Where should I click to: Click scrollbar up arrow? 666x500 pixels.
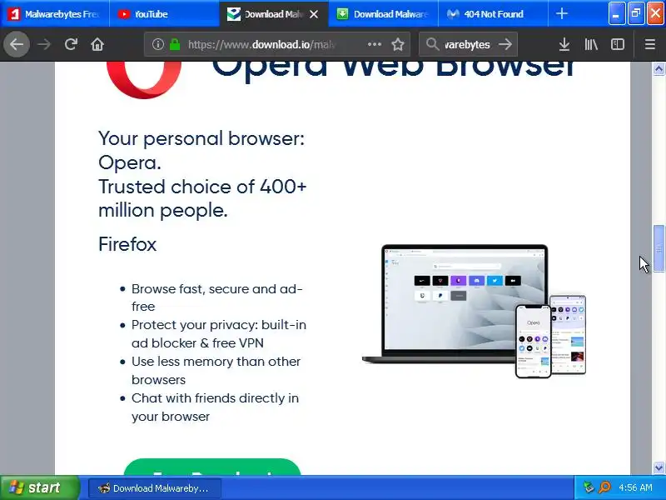coord(659,69)
